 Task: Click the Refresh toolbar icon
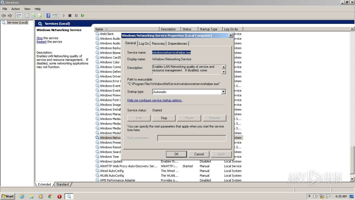coord(34,16)
